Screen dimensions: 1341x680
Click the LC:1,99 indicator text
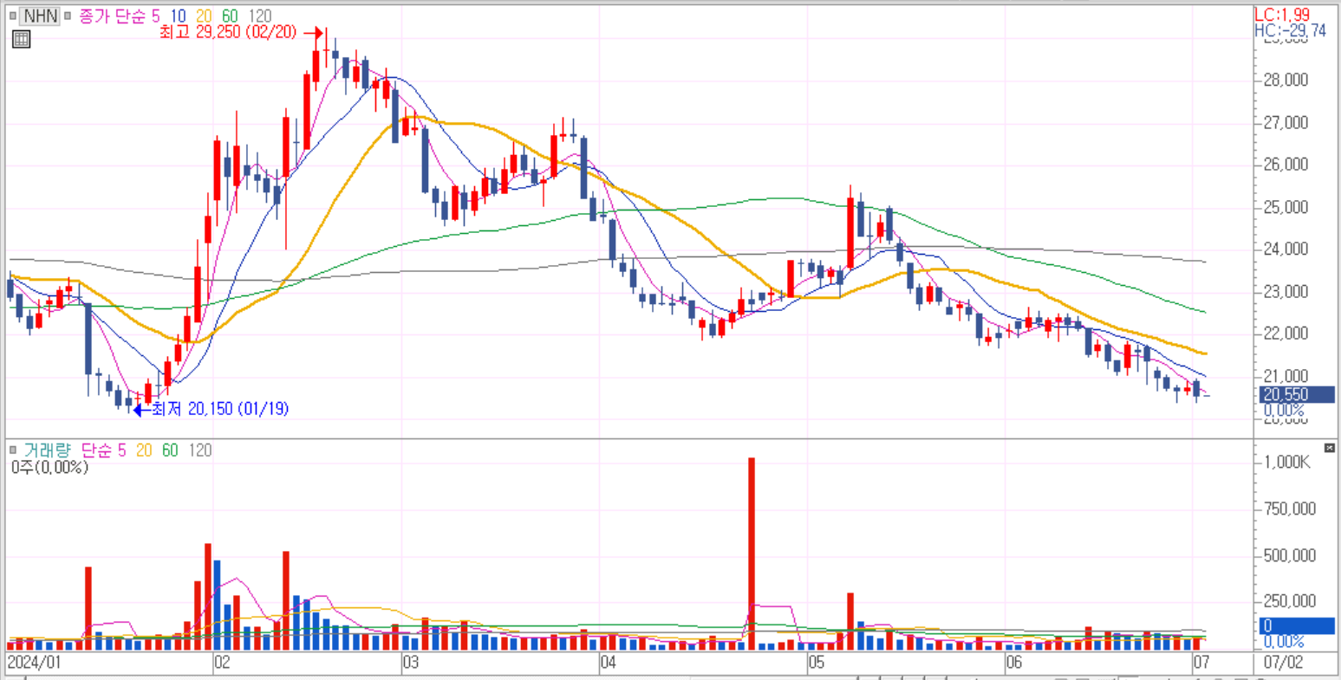(x=1282, y=15)
